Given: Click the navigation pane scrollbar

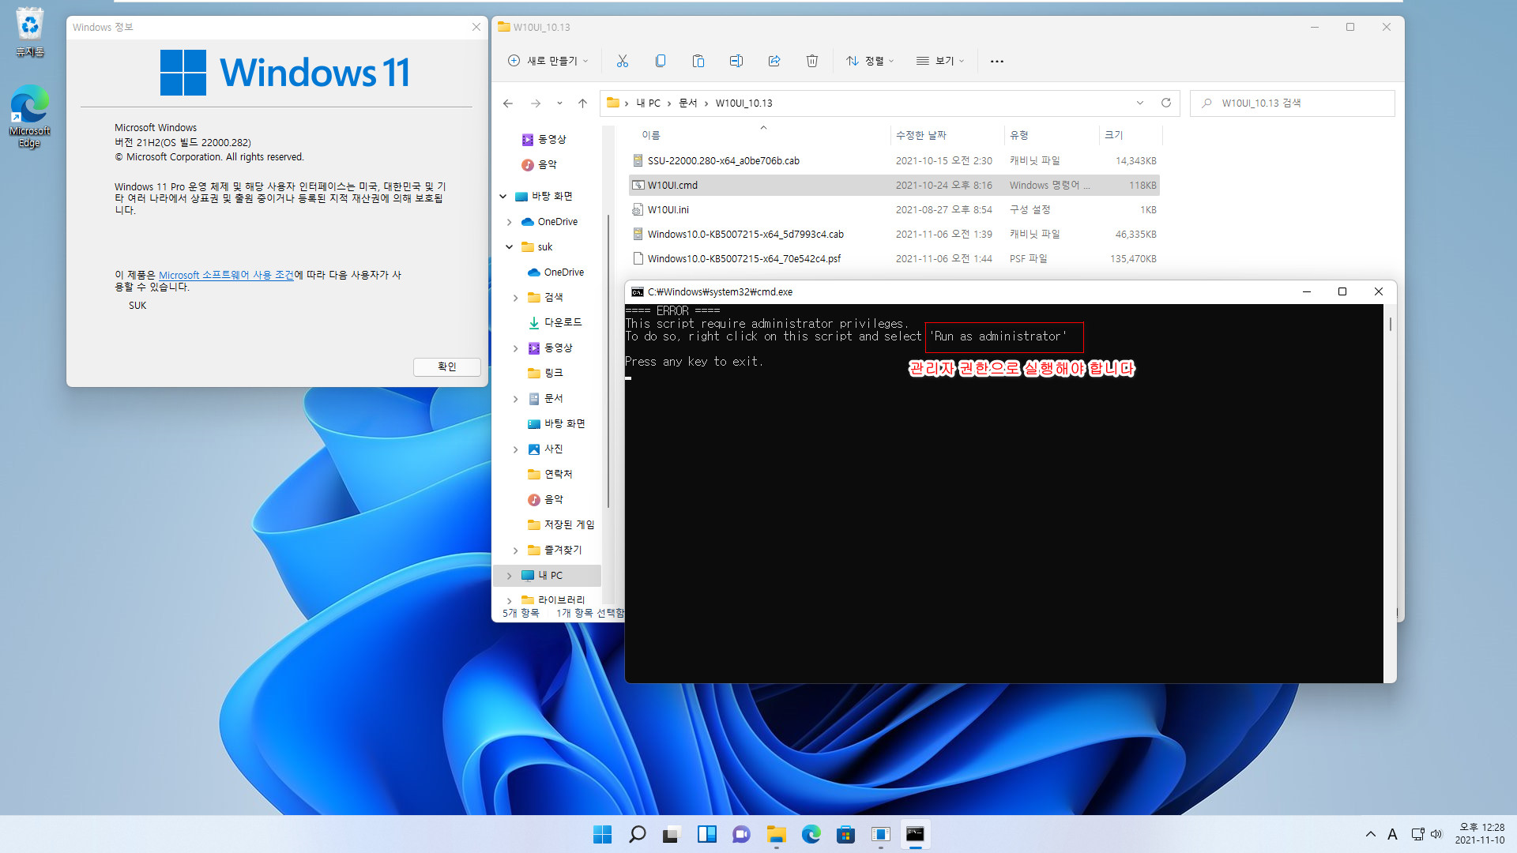Looking at the screenshot, I should [x=608, y=361].
